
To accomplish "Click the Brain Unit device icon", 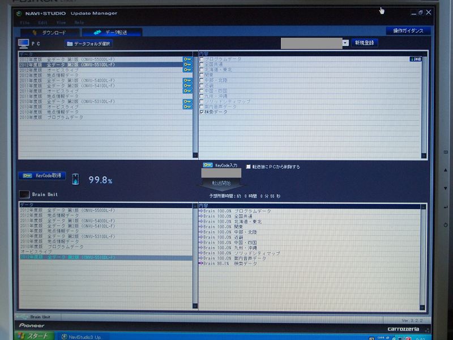I will [x=24, y=194].
